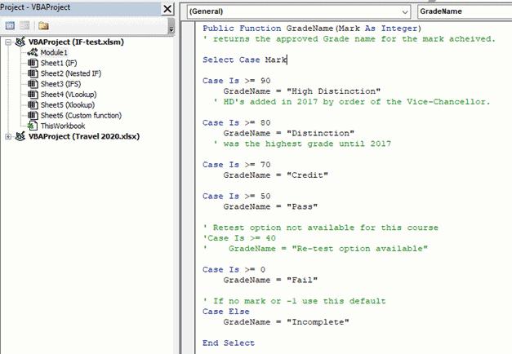Click the View Object icon
The image size is (512, 354).
[x=23, y=26]
